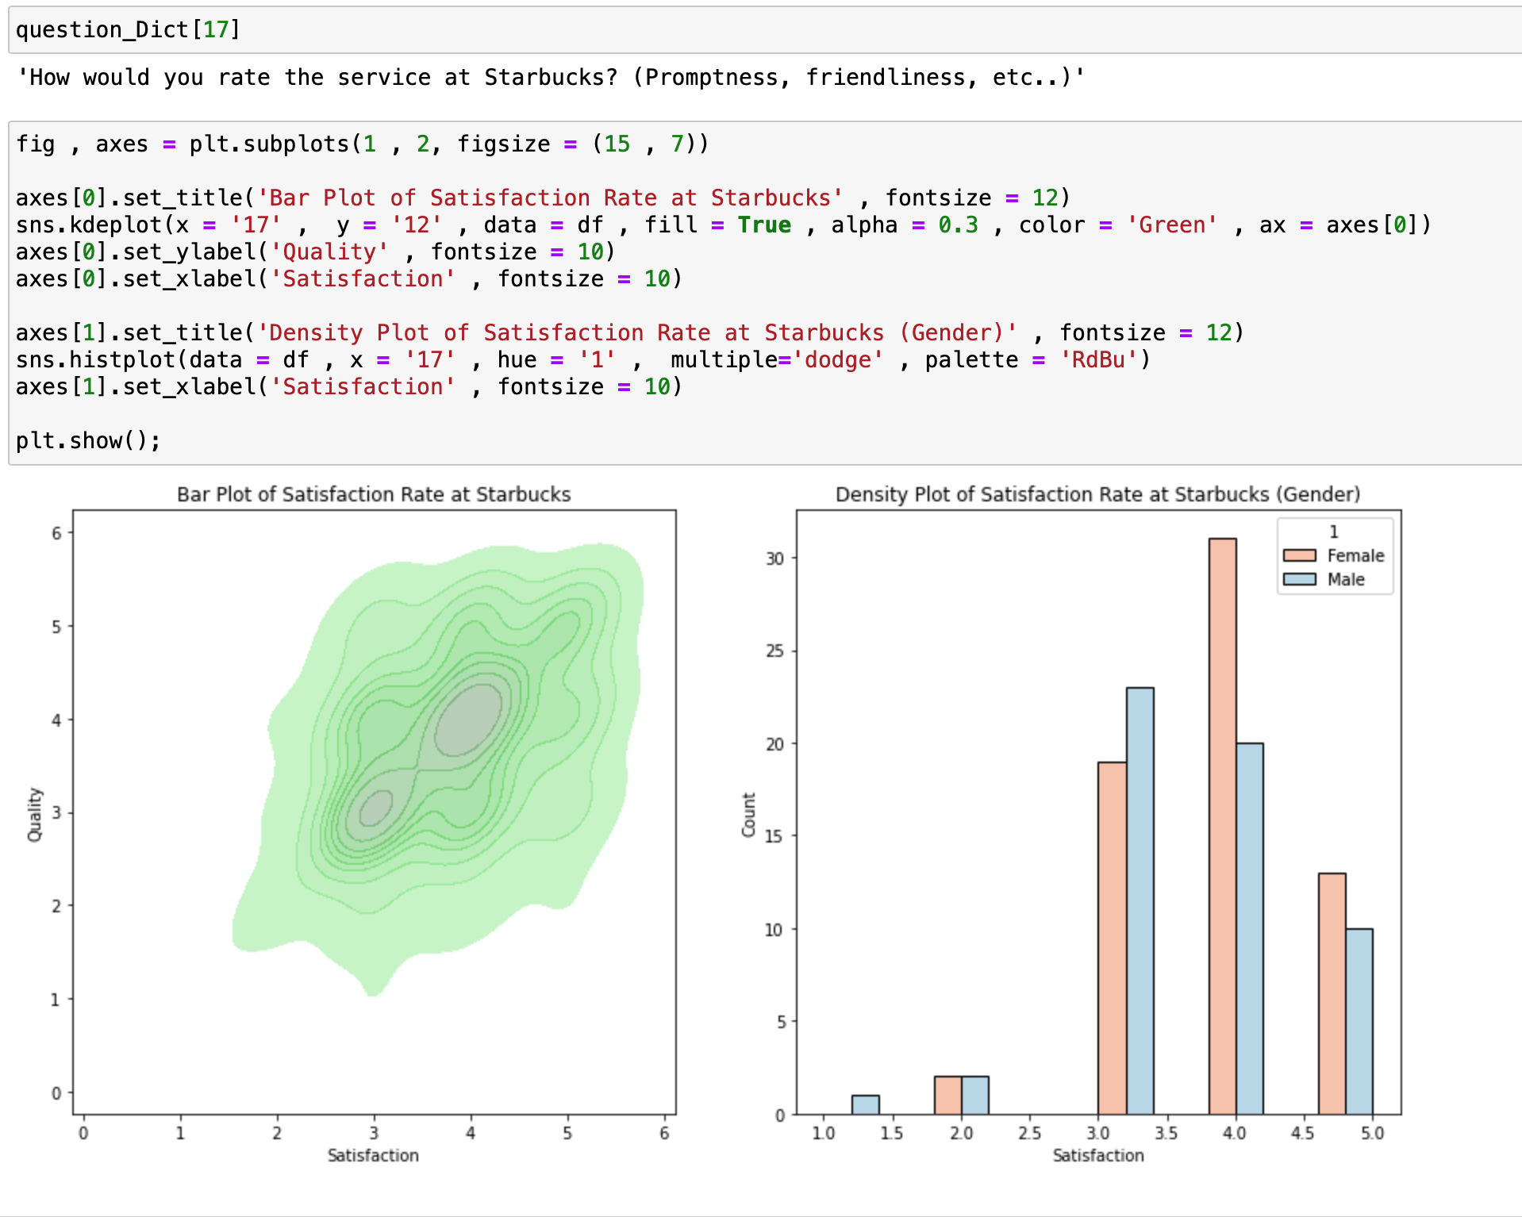1522x1217 pixels.
Task: Click the axes[1].set_title code line
Action: pyautogui.click(x=630, y=332)
